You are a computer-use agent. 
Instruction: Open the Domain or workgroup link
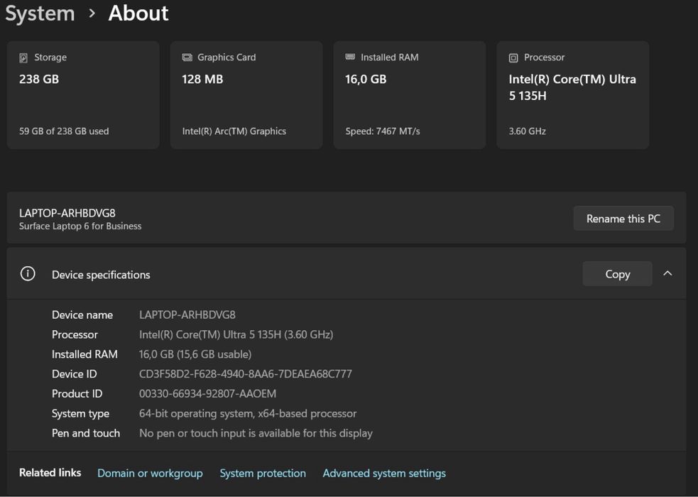tap(150, 473)
